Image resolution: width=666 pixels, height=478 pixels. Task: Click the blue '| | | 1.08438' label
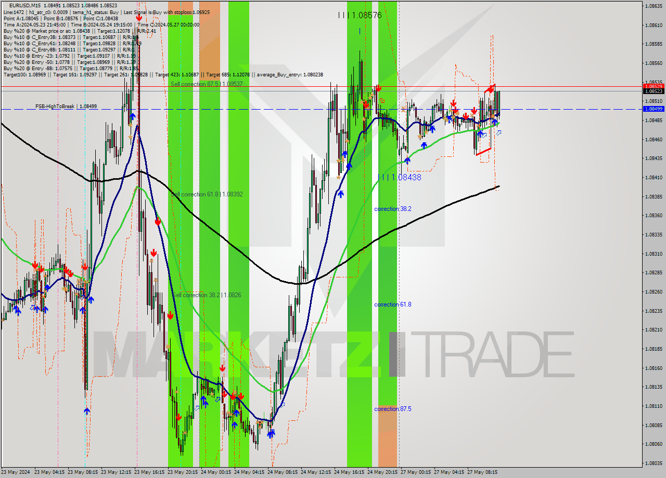pyautogui.click(x=399, y=177)
